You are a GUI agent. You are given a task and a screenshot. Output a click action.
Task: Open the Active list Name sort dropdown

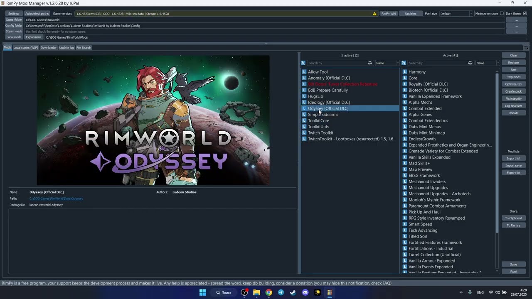(x=487, y=63)
